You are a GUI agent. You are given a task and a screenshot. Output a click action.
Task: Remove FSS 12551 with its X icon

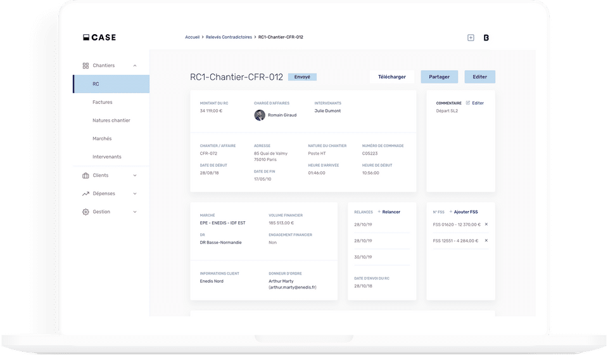pyautogui.click(x=486, y=240)
